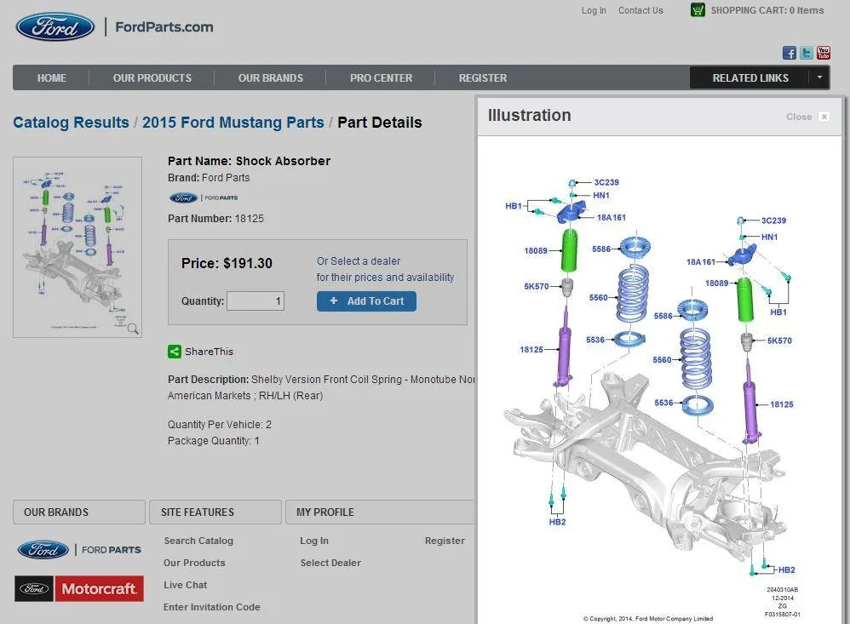Click the ShareThis green share icon
850x624 pixels.
tap(175, 352)
